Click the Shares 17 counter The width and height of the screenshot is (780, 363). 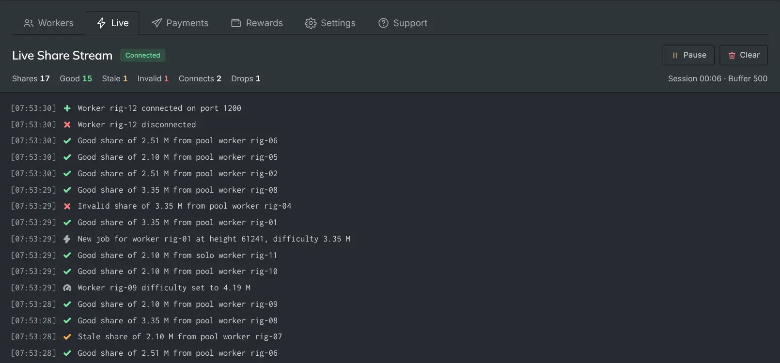[x=31, y=78]
